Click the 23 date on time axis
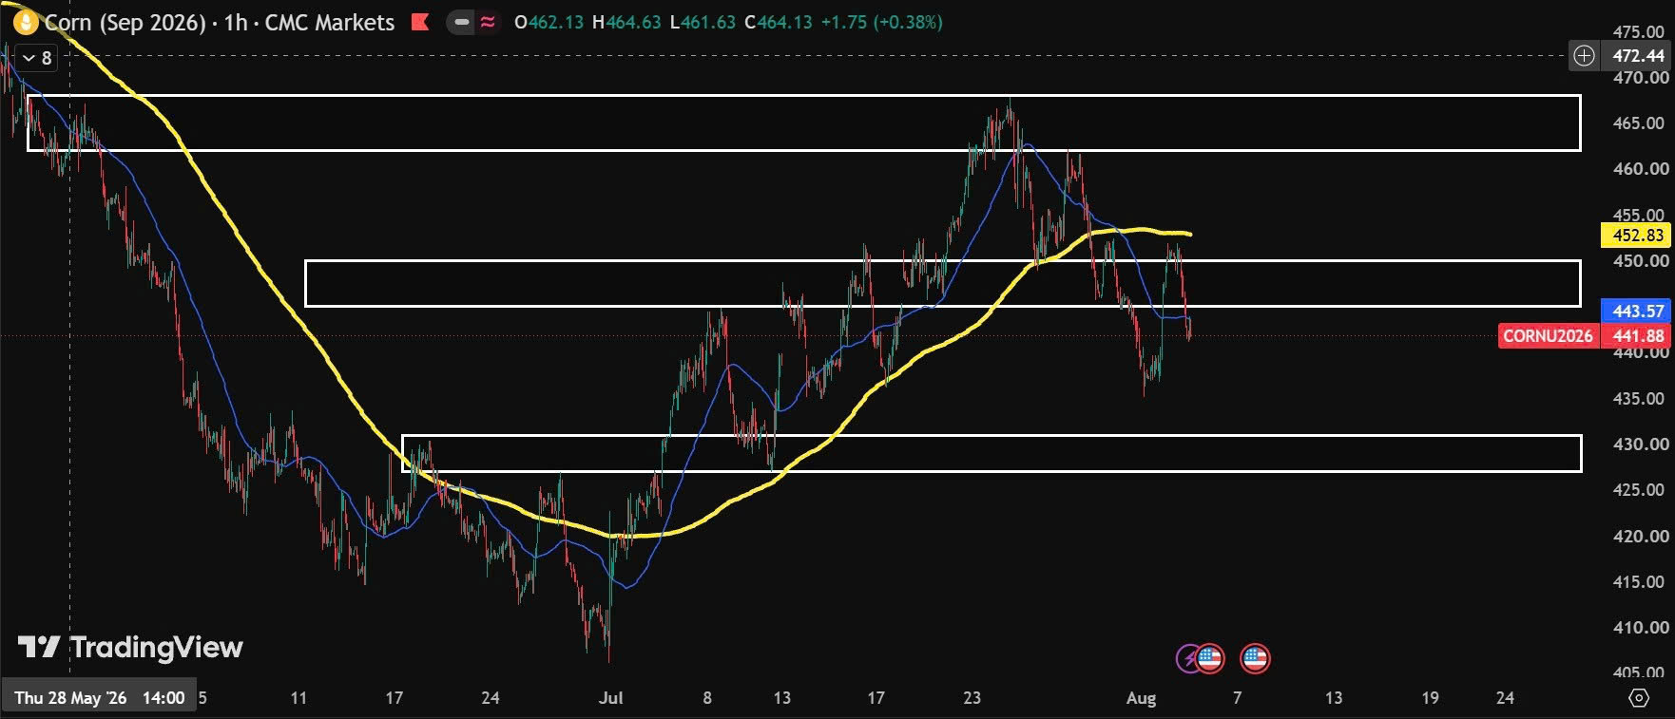Screen dimensions: 1675x719 tap(972, 698)
